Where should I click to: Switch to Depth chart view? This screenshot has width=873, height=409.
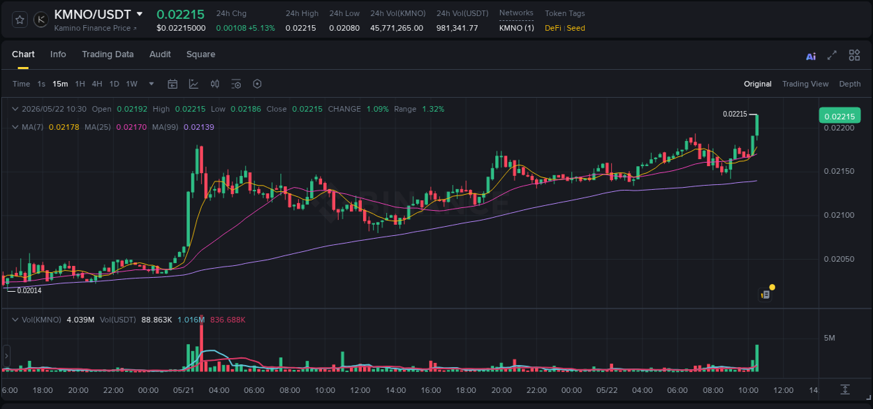tap(850, 84)
